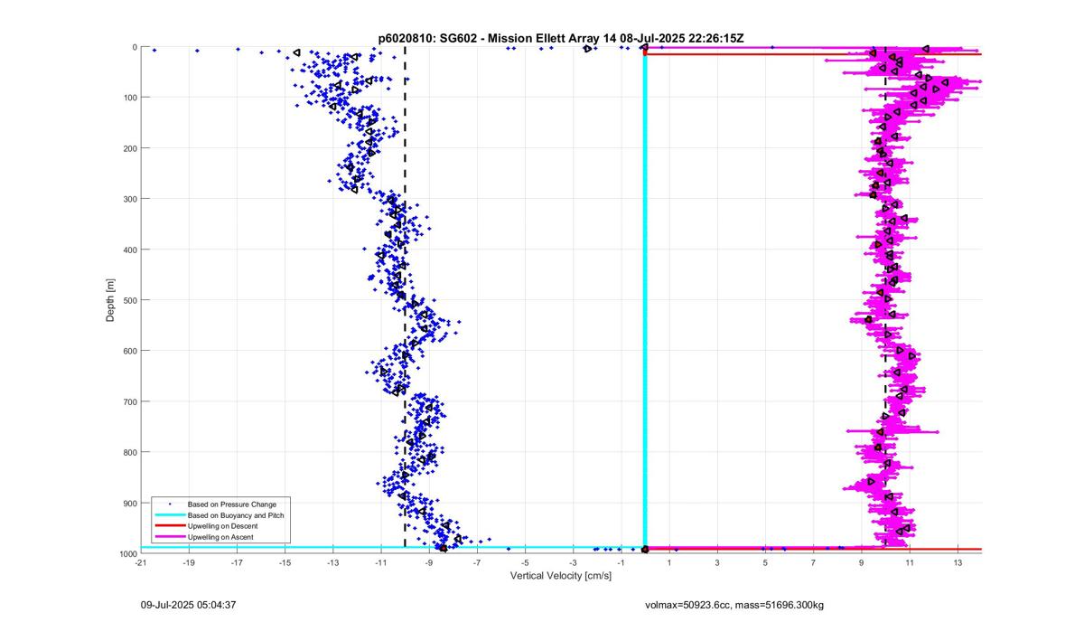The image size is (1084, 622).
Task: Click x-axis tick label '-15'
Action: (x=285, y=562)
